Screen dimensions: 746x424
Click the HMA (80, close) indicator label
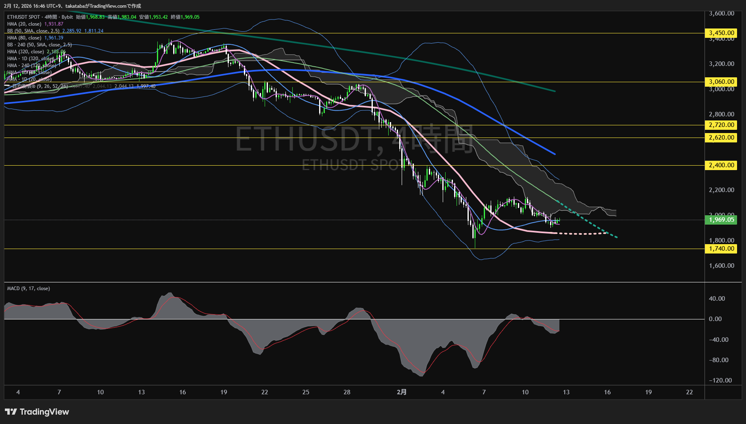coord(24,38)
